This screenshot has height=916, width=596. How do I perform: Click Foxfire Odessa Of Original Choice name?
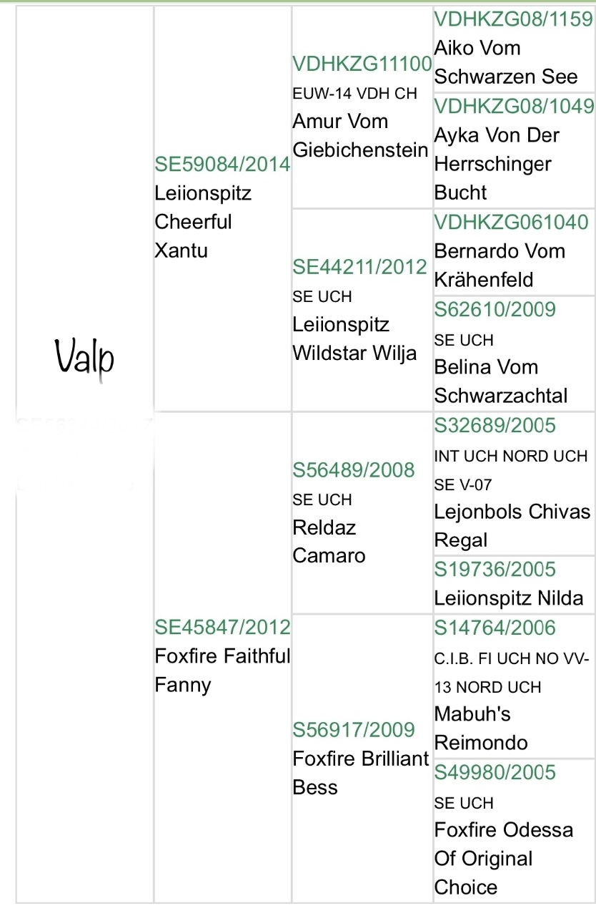coord(504,859)
